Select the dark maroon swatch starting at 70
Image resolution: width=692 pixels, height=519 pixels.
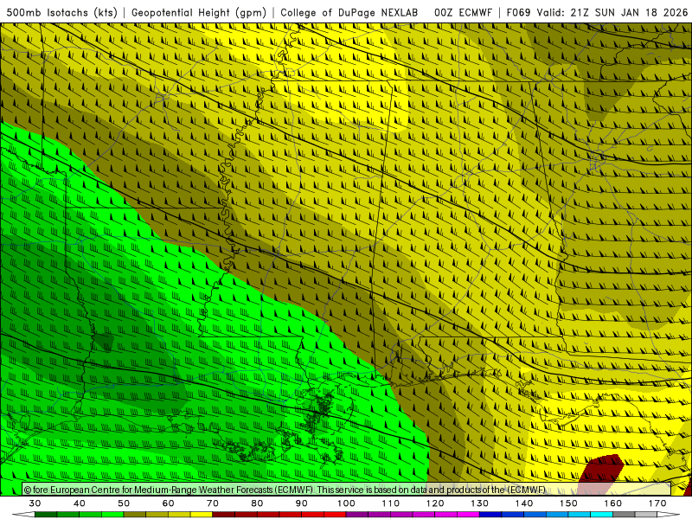(x=224, y=515)
